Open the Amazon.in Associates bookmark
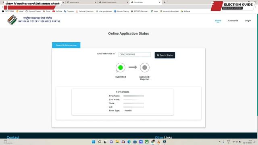This screenshot has height=145, width=258. [x=169, y=11]
